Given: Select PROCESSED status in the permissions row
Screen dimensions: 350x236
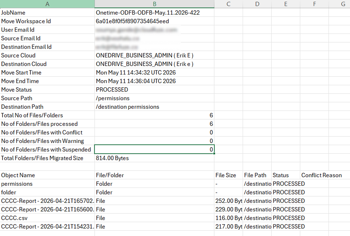Looking at the screenshot, I should pos(286,184).
